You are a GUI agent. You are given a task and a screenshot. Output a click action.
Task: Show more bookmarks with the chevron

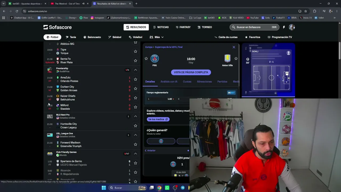pyautogui.click(x=335, y=18)
